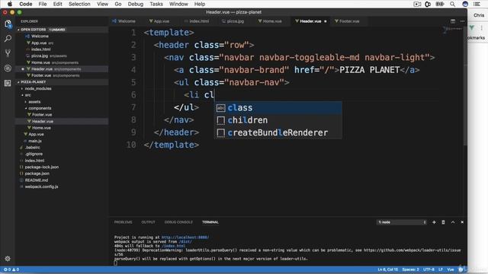Image resolution: width=488 pixels, height=274 pixels.
Task: Click the Ln 6, Col 15 status indicator
Action: coord(388,269)
